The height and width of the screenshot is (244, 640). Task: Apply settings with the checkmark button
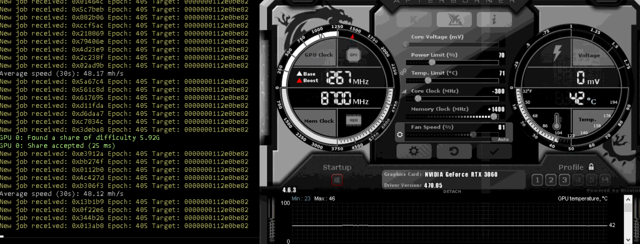[494, 151]
